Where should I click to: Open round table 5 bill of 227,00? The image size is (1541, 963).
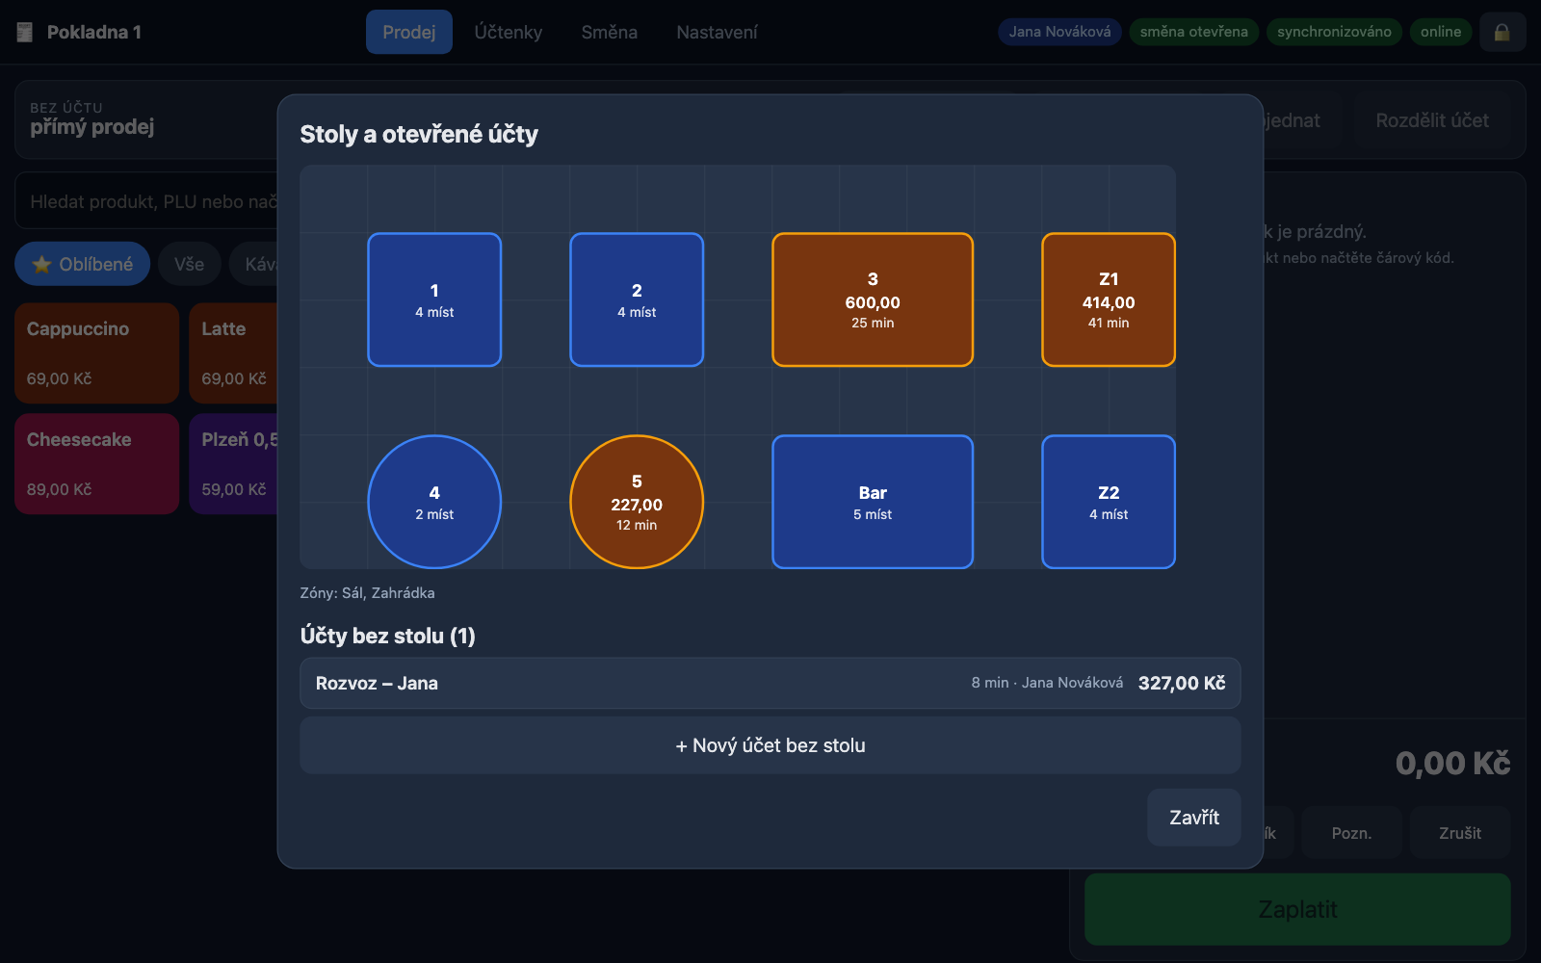637,502
